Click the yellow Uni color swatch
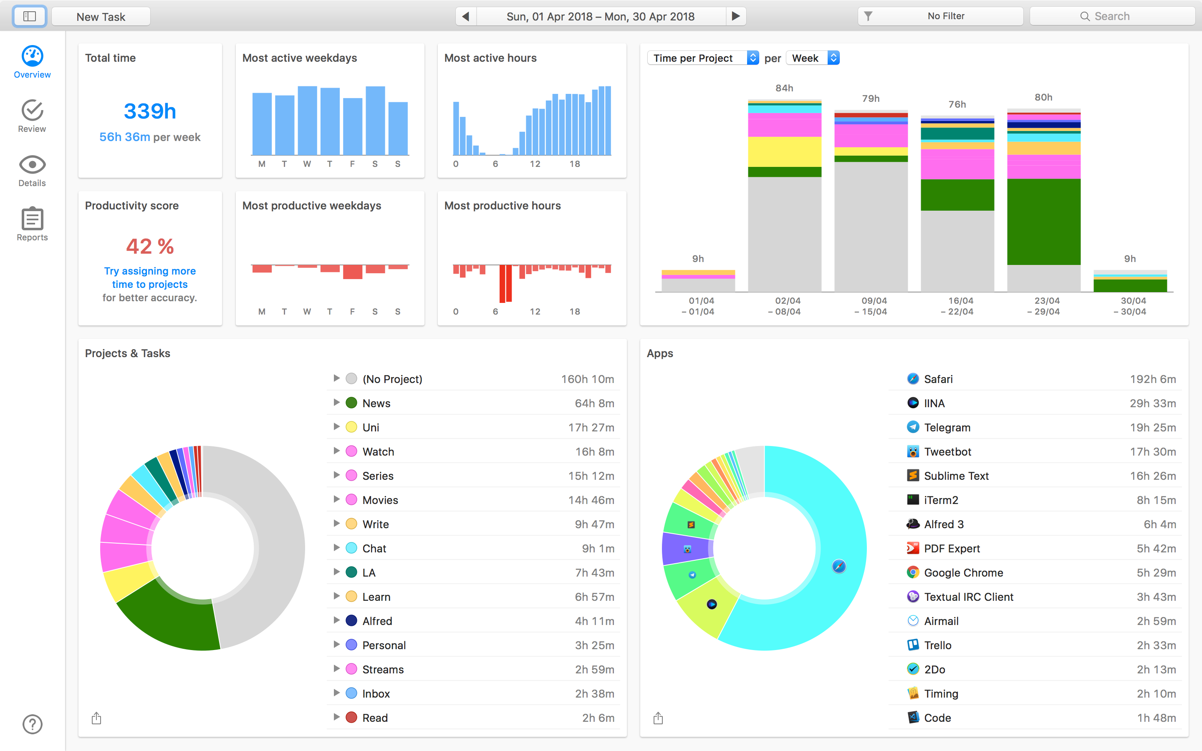The width and height of the screenshot is (1202, 751). 351,427
